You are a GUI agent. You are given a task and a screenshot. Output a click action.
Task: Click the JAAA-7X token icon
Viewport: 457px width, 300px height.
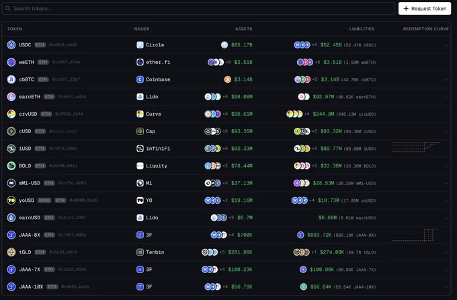[11, 269]
